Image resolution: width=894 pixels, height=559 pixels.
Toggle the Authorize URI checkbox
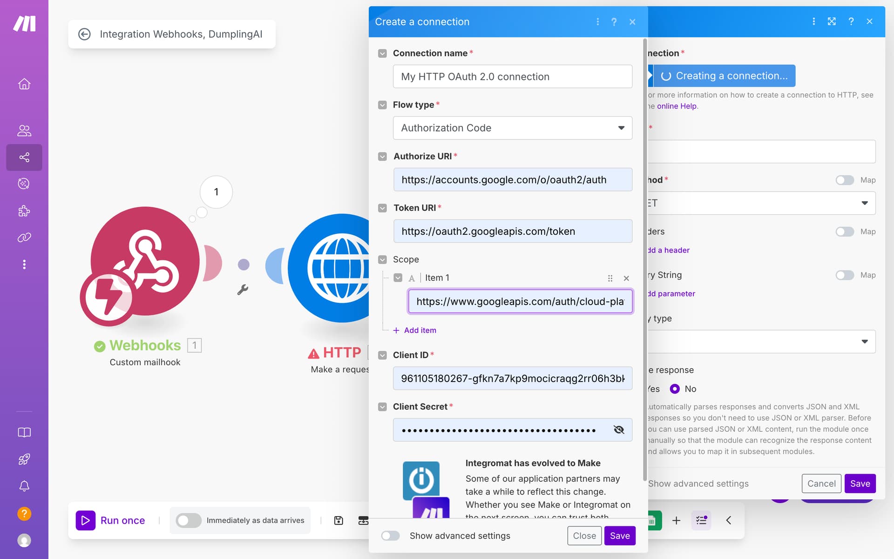tap(382, 157)
